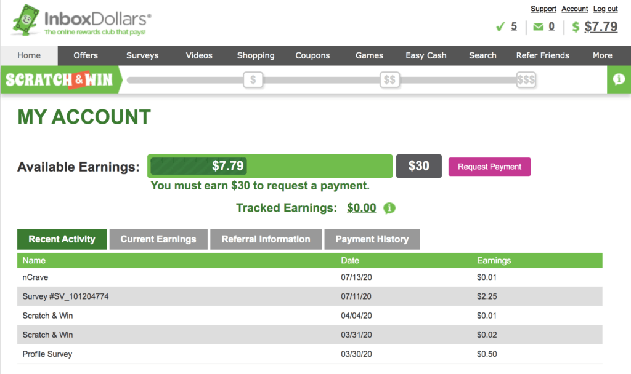Click the to-do count 5

click(514, 26)
